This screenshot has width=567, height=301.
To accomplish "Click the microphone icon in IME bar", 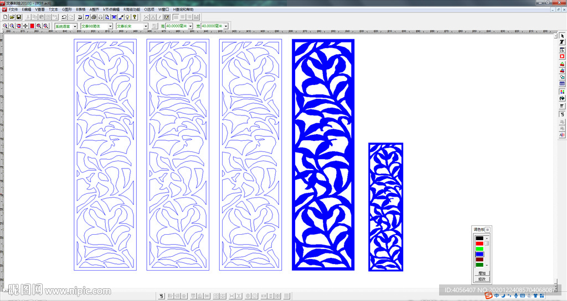I will pos(516,295).
